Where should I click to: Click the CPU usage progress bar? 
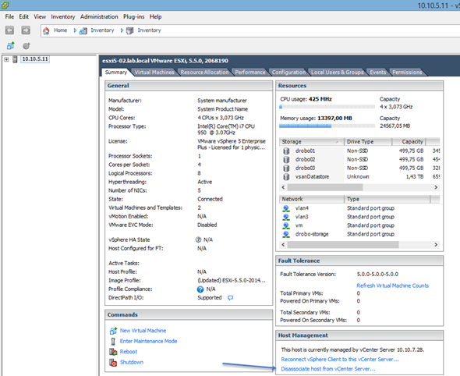click(327, 107)
